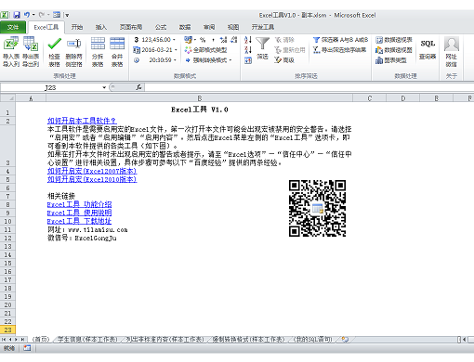
Task: Click the Select All corner button
Action: [7, 98]
